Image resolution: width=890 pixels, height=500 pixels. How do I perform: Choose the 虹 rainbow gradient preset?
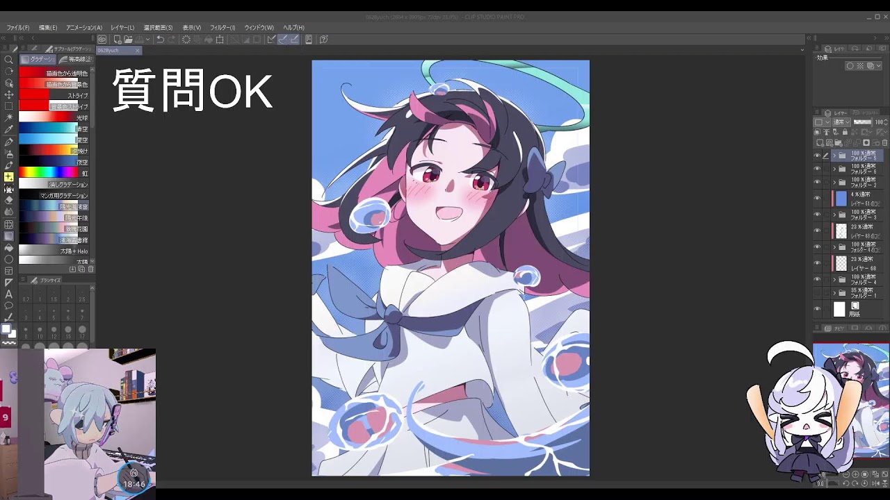click(x=54, y=173)
